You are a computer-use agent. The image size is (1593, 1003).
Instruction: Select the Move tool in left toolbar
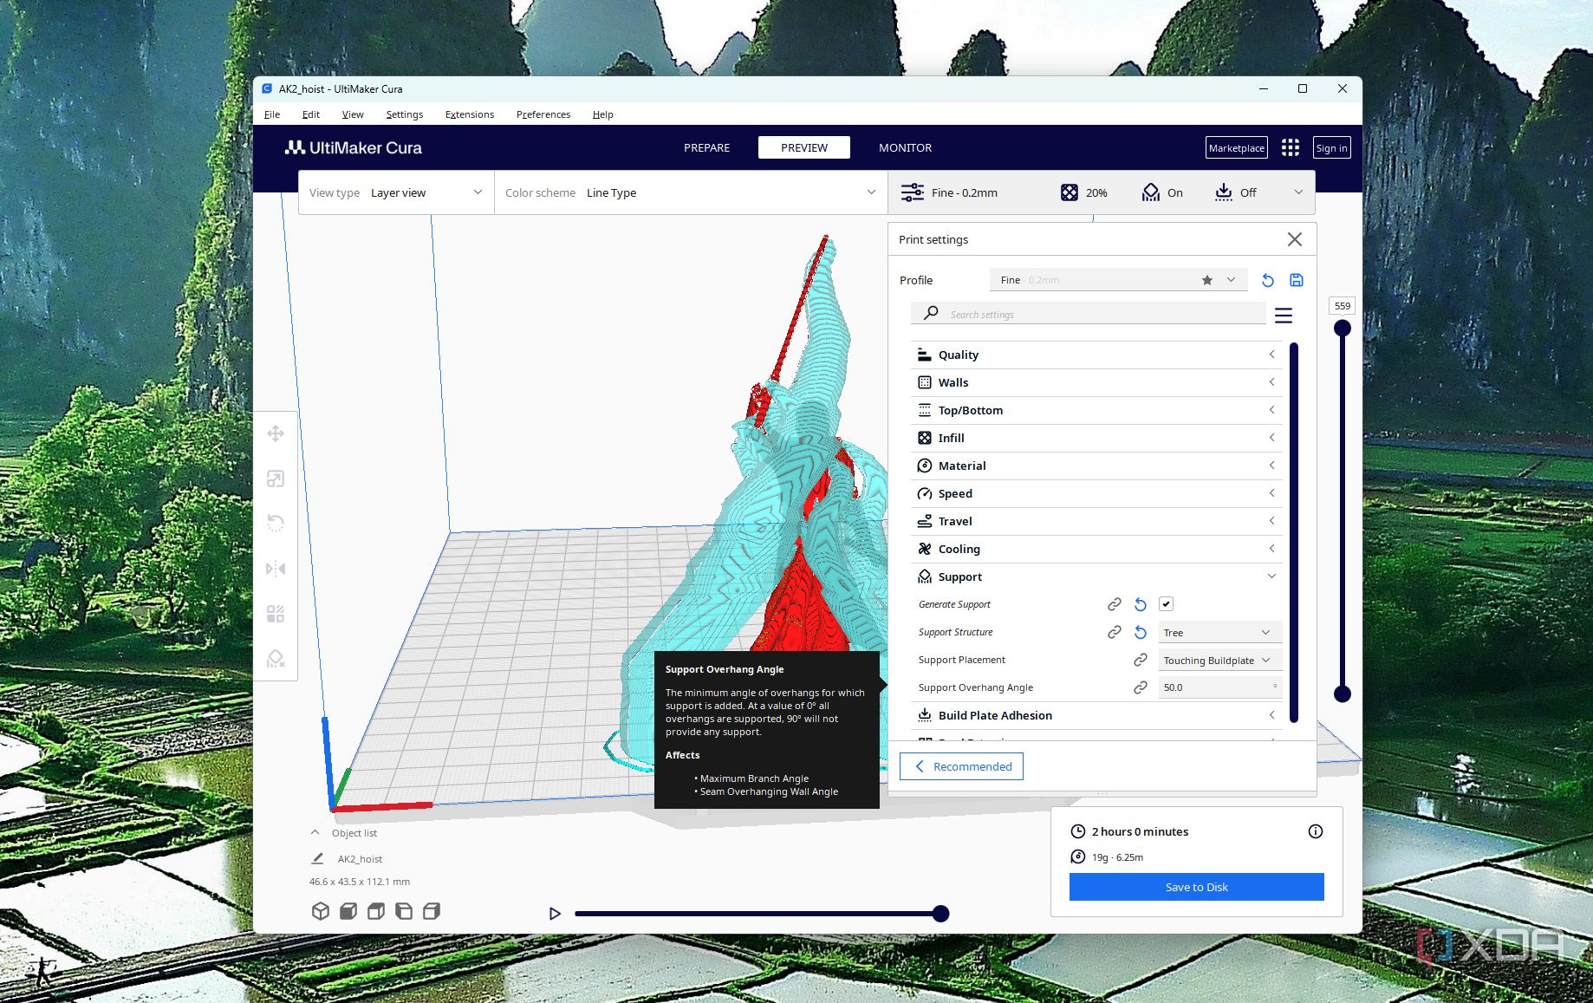click(x=276, y=433)
